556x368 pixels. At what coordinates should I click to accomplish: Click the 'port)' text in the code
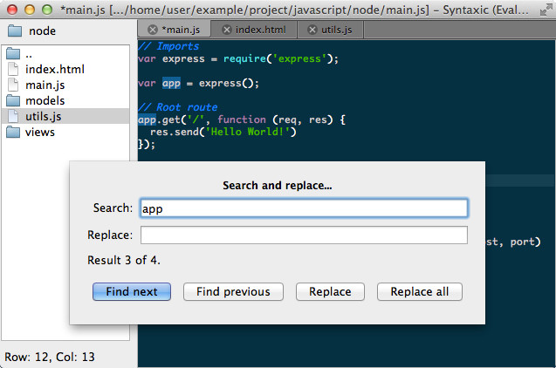tap(525, 242)
